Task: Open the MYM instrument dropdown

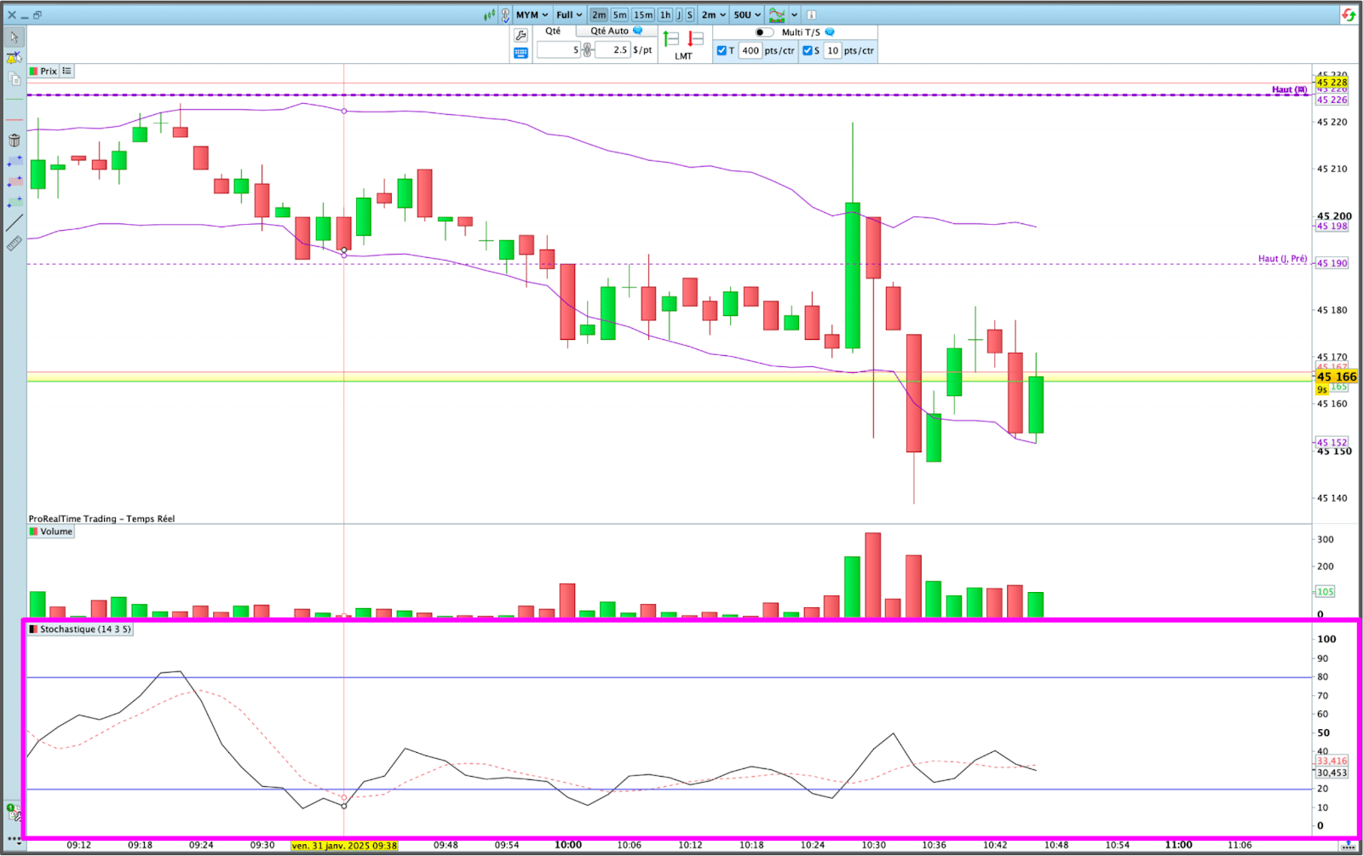Action: (532, 14)
